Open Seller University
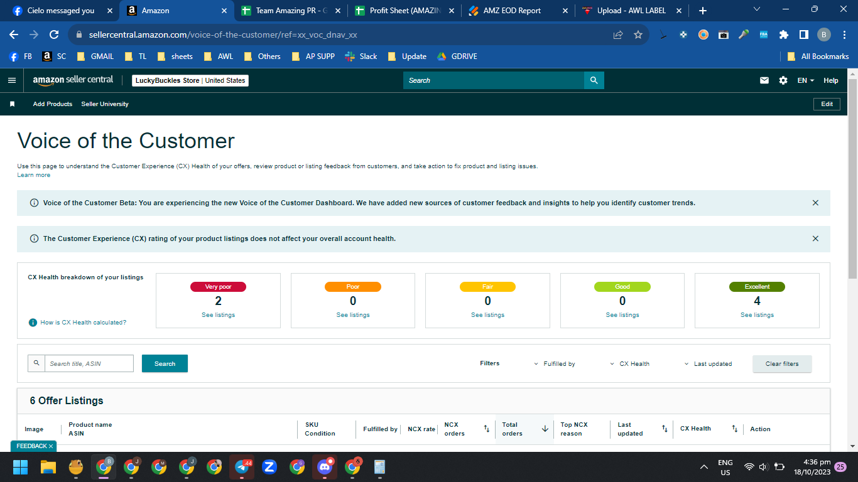 [105, 104]
